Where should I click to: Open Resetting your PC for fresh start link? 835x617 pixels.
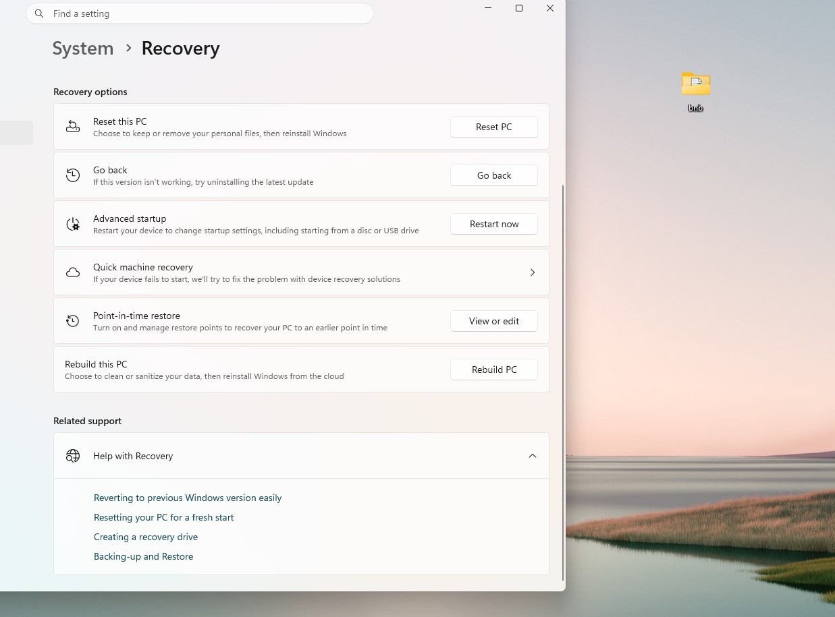pyautogui.click(x=164, y=517)
